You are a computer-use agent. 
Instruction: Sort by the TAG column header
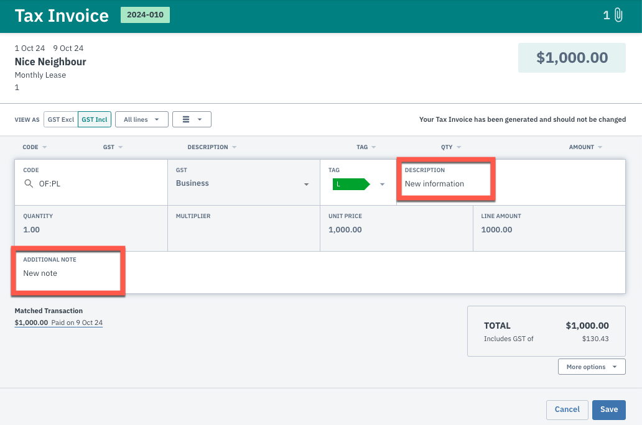coord(366,147)
